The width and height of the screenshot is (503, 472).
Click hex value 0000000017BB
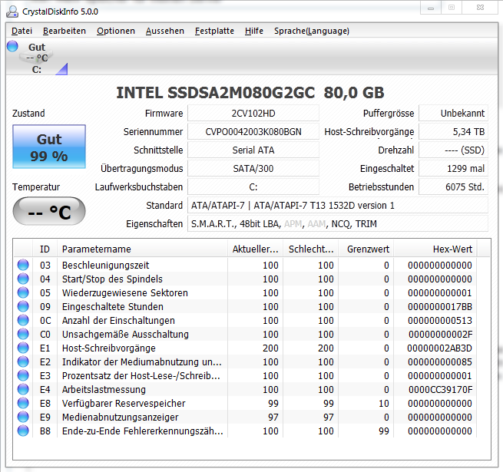pyautogui.click(x=440, y=306)
